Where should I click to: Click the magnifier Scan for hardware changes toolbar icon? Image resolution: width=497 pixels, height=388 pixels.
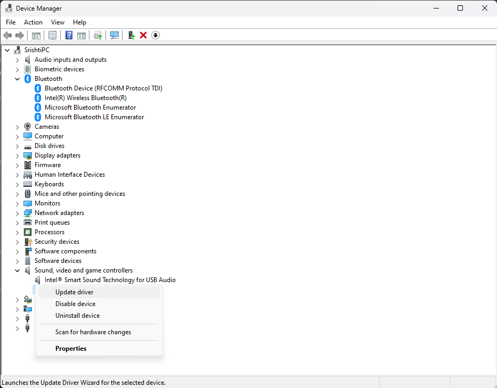tap(115, 35)
